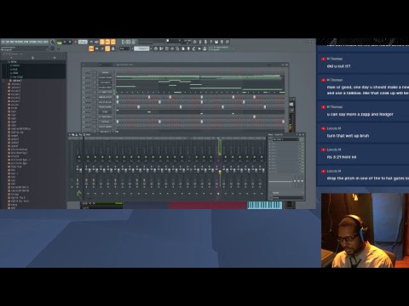This screenshot has height=306, width=409.
Task: Open the mixer menu arrow icon
Action: [x=70, y=134]
